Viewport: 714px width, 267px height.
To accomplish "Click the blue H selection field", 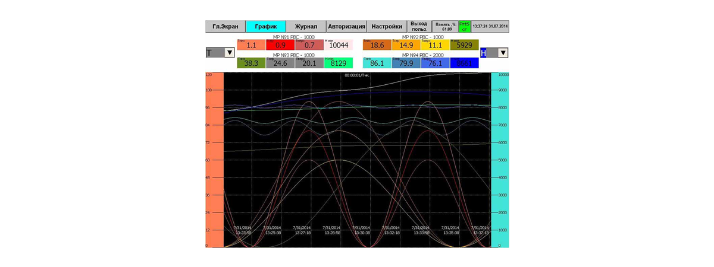I will 484,53.
